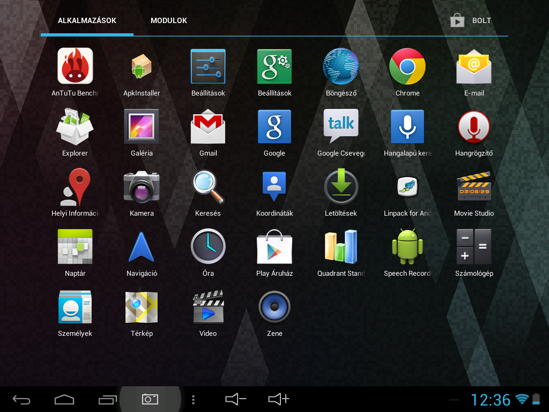This screenshot has width=549, height=412.
Task: Lower volume with speaker minus button
Action: 236,399
